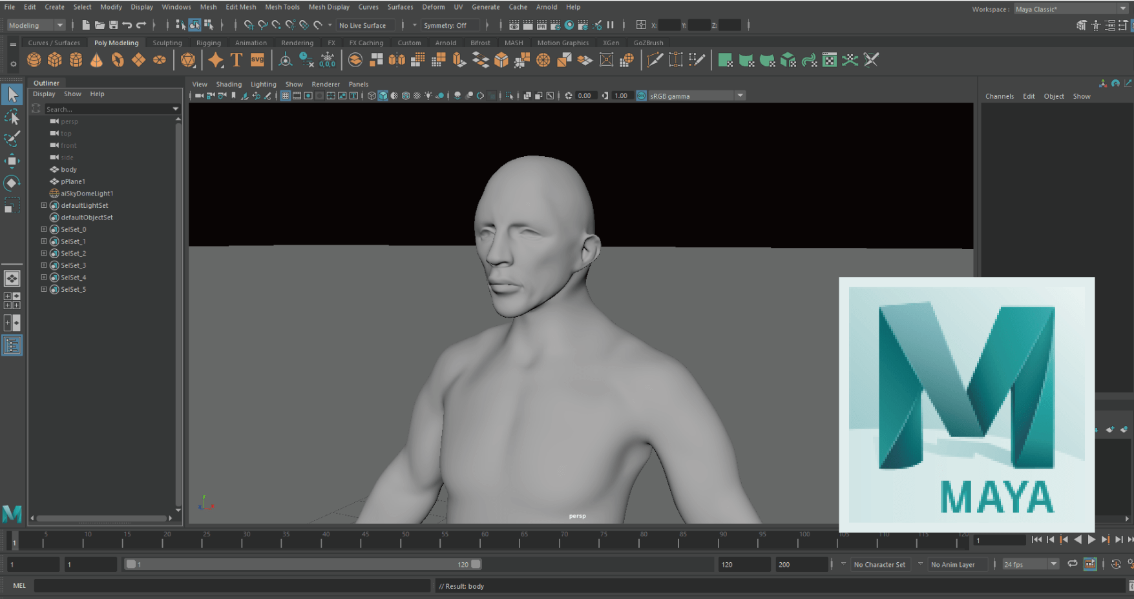Click the No Character Set button
1134x599 pixels.
coord(879,564)
